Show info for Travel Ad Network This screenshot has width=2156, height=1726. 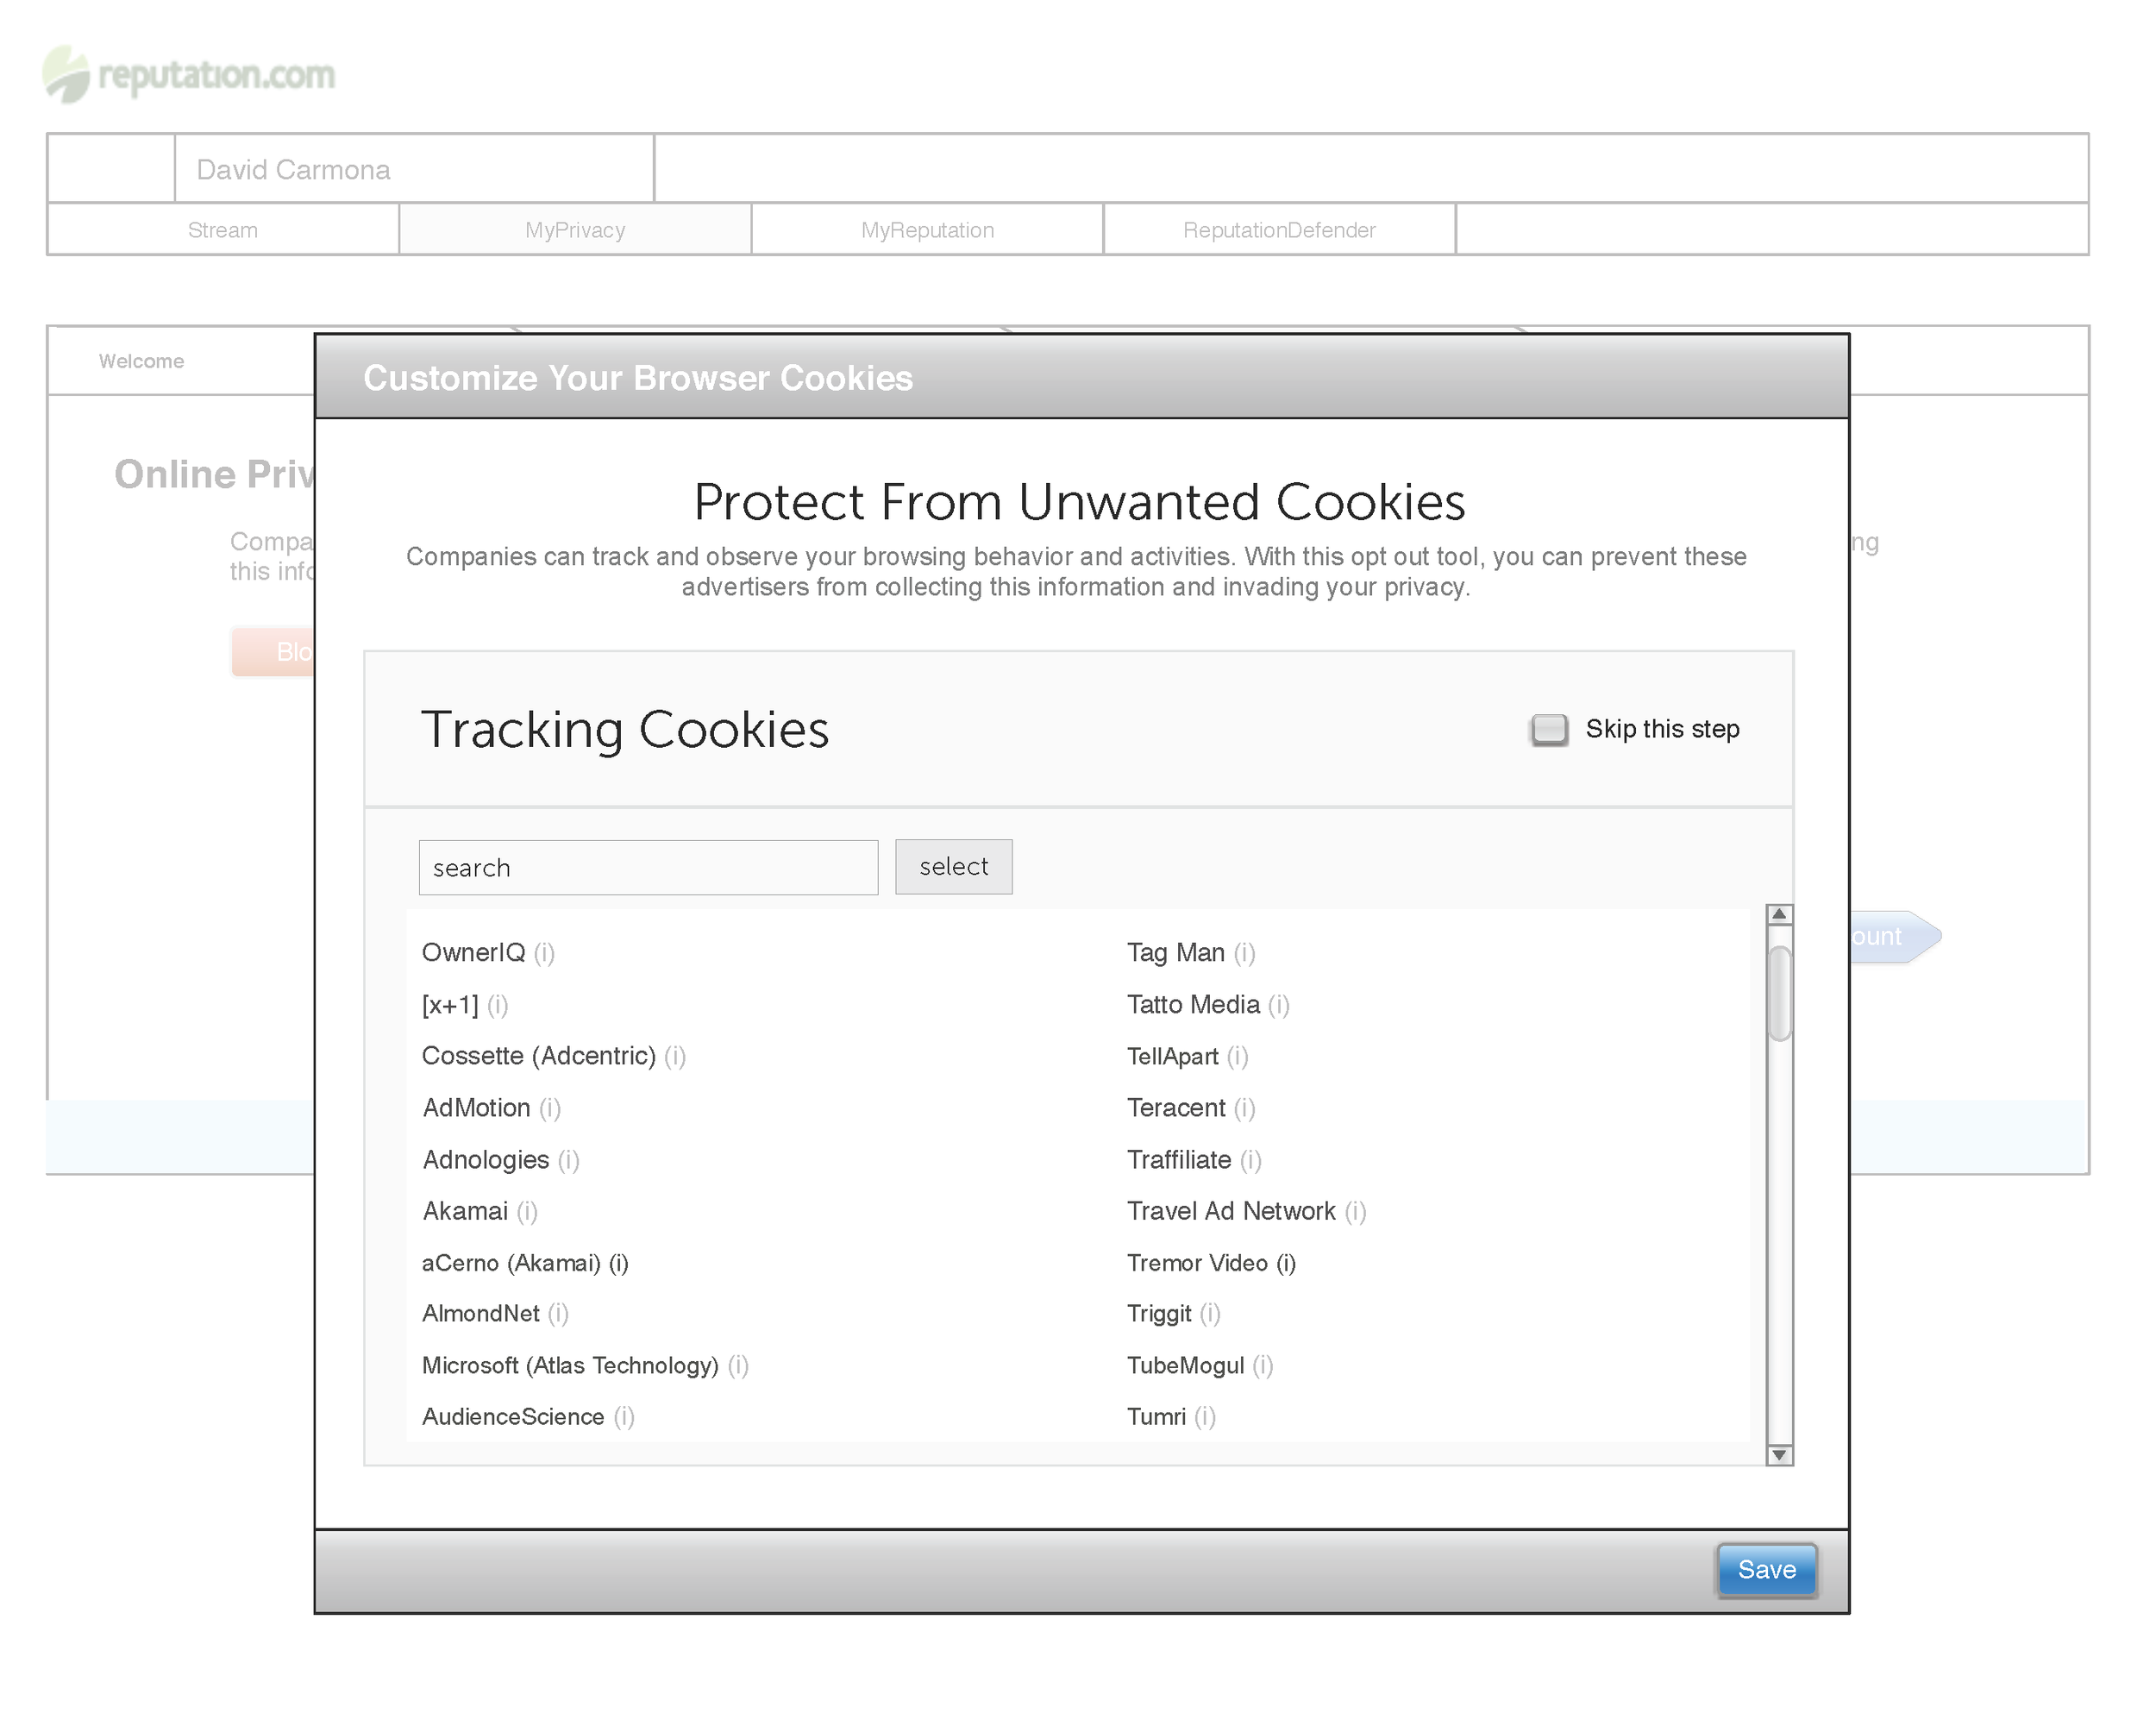coord(1355,1212)
